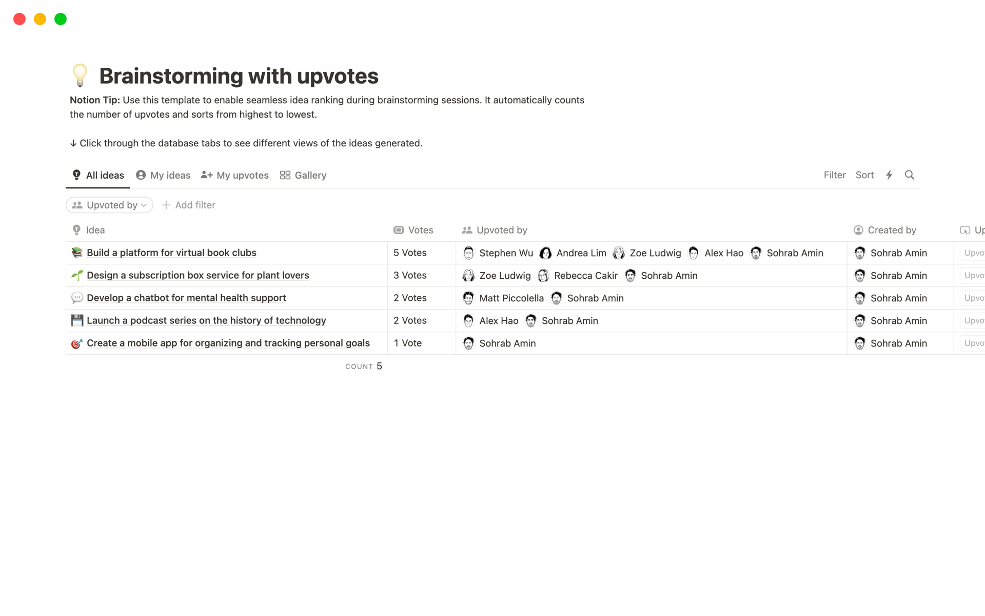Click Create a mobile app idea row

(228, 343)
